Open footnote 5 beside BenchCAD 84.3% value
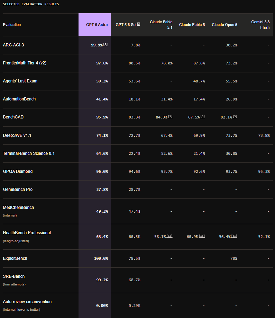The image size is (275, 318). (170, 116)
